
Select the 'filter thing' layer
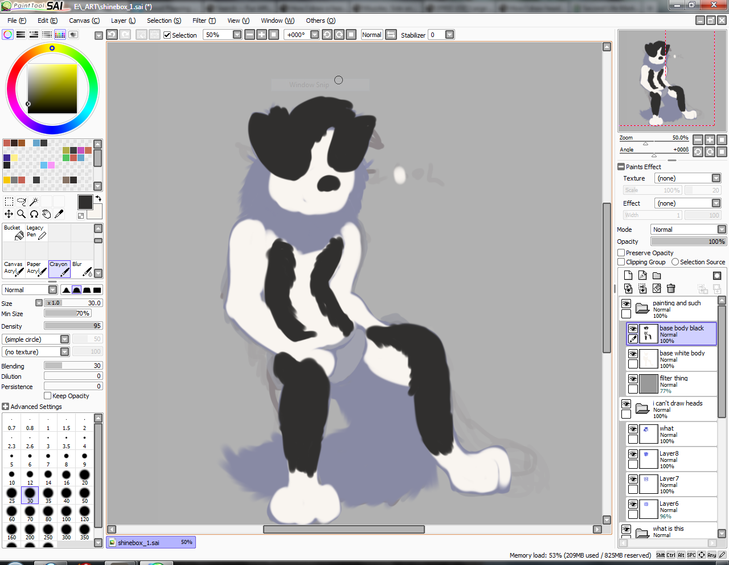coord(677,384)
